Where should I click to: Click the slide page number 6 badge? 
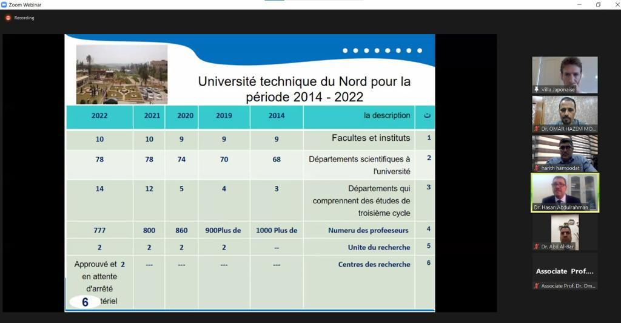tap(85, 302)
